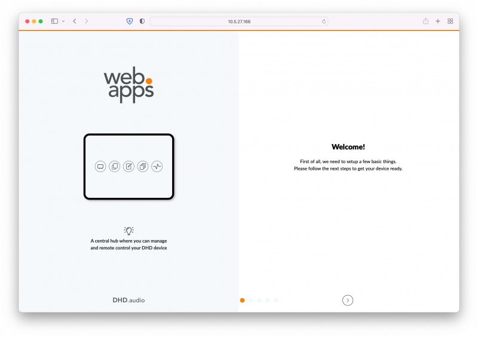Click text 'and remote control your DHD device'

coord(128,247)
